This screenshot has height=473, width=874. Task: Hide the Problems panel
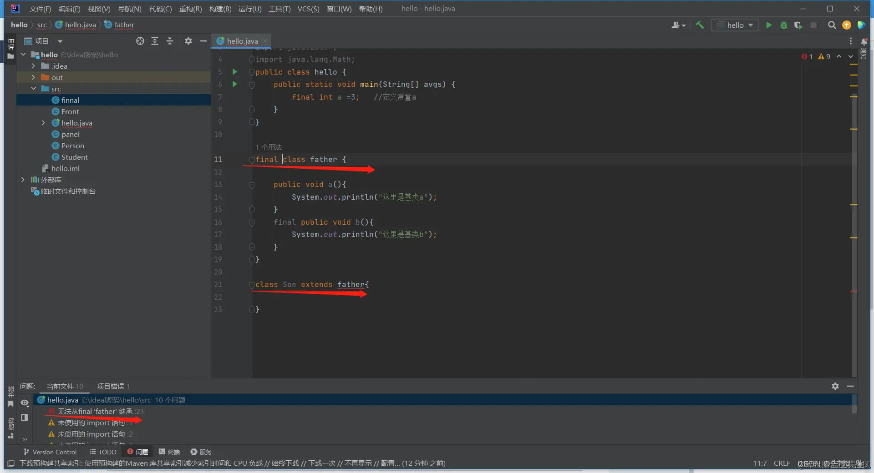[x=850, y=386]
